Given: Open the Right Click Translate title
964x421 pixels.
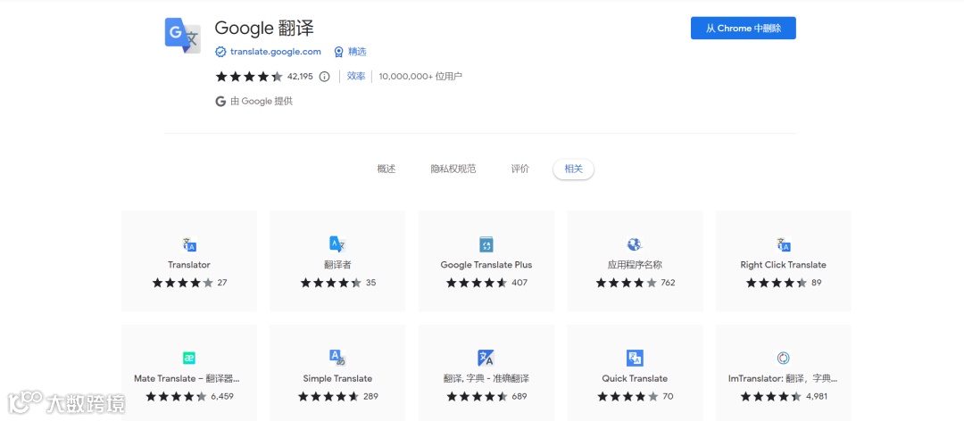Looking at the screenshot, I should [784, 265].
